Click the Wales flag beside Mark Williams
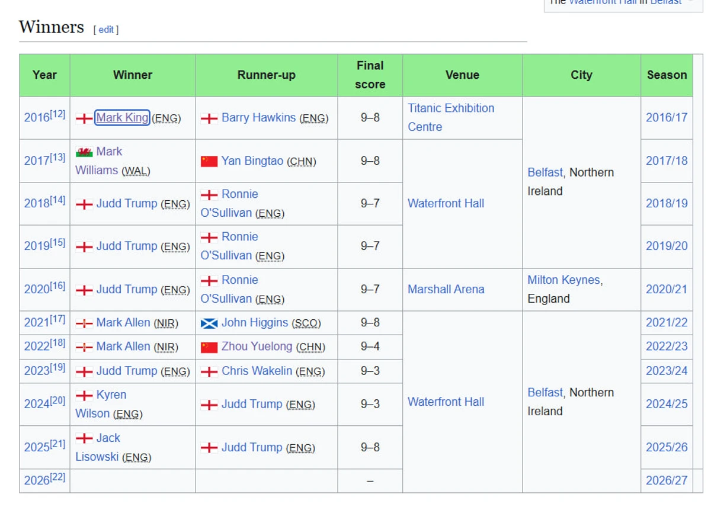Screen dimensions: 711x510 point(84,152)
